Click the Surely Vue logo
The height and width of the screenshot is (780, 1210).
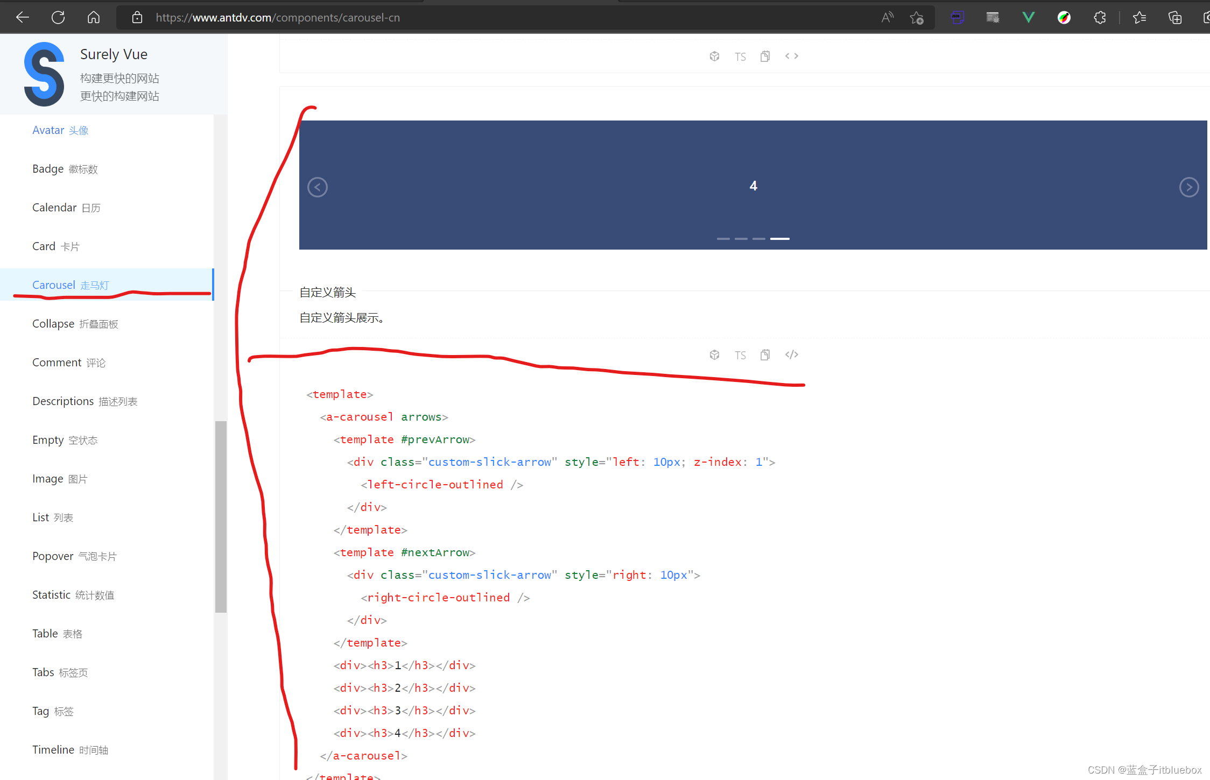[44, 74]
